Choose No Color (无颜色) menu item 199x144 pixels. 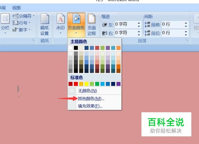[95, 91]
